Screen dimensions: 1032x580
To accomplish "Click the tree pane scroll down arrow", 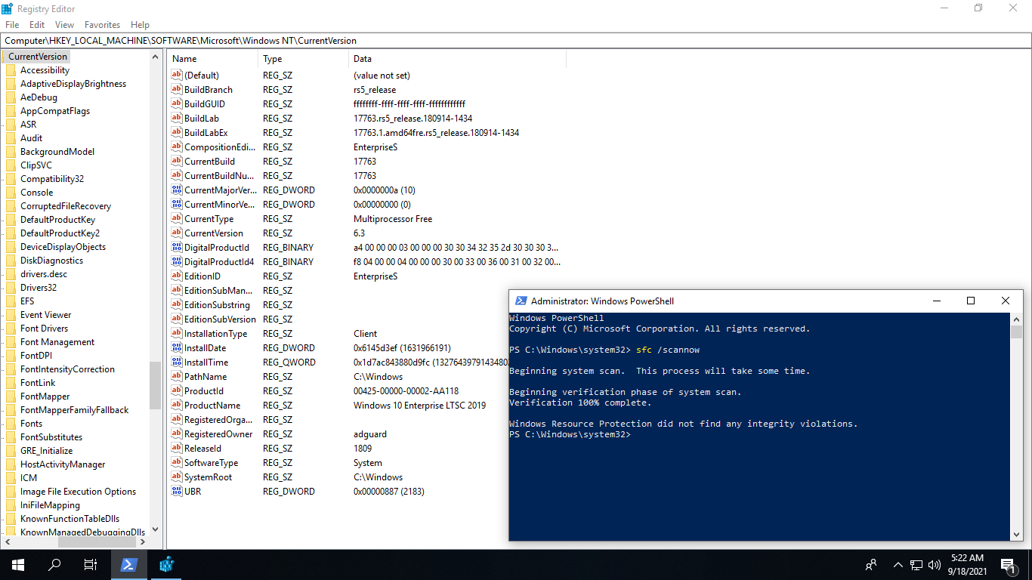I will point(156,530).
